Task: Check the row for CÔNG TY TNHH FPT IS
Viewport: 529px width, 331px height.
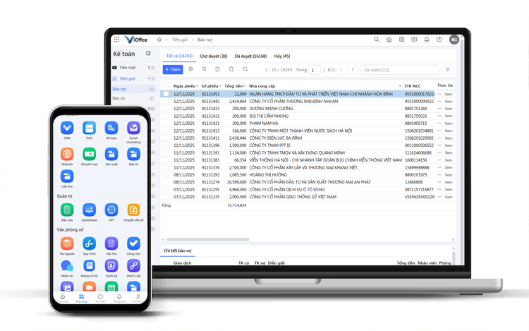Action: pos(166,145)
